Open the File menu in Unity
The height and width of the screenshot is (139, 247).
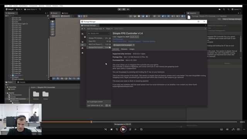(7, 6)
